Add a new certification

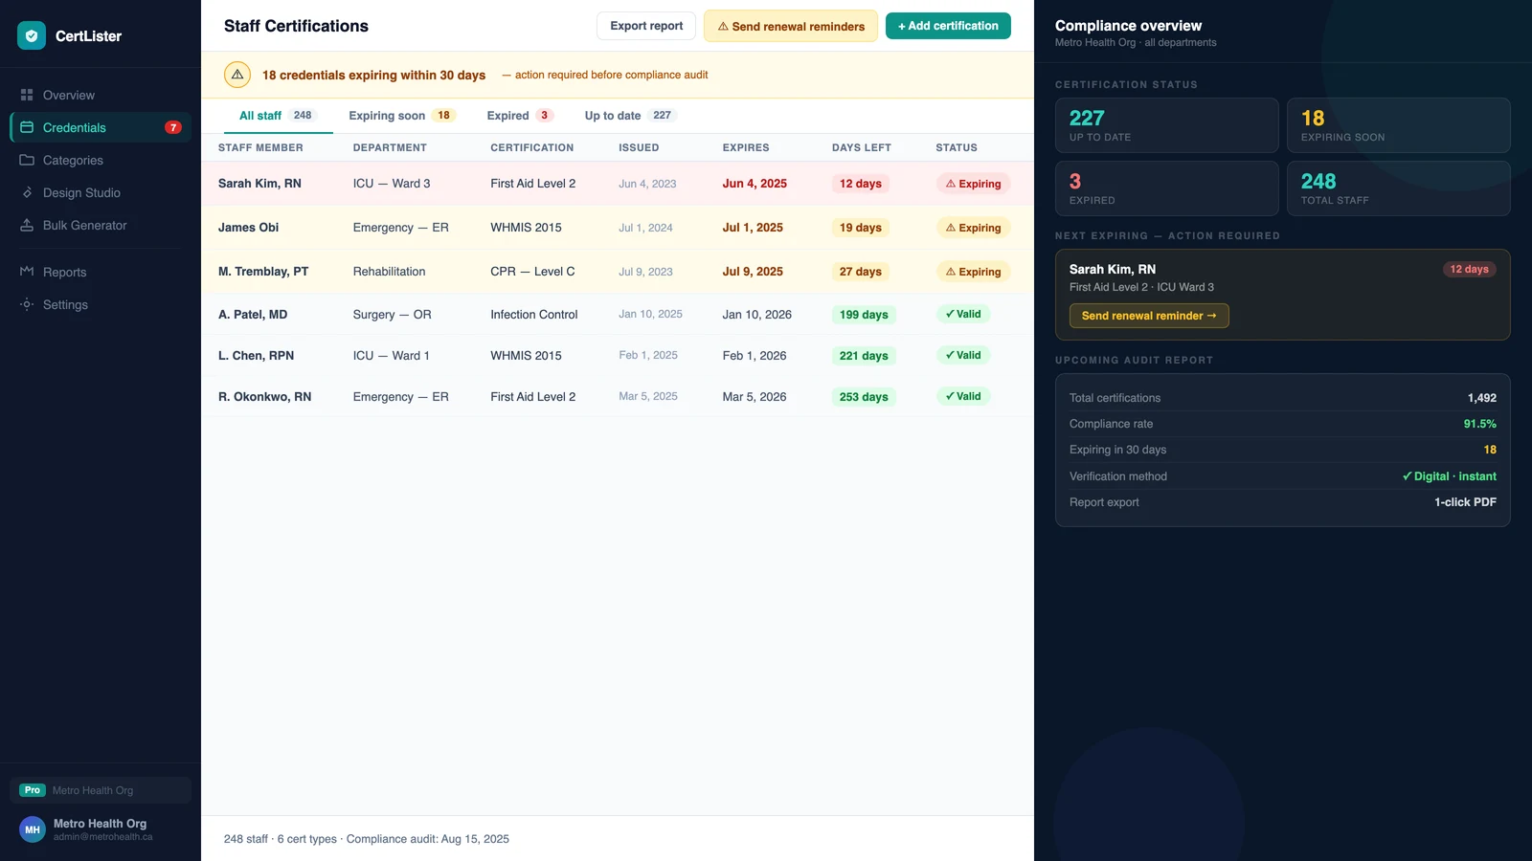click(x=948, y=26)
